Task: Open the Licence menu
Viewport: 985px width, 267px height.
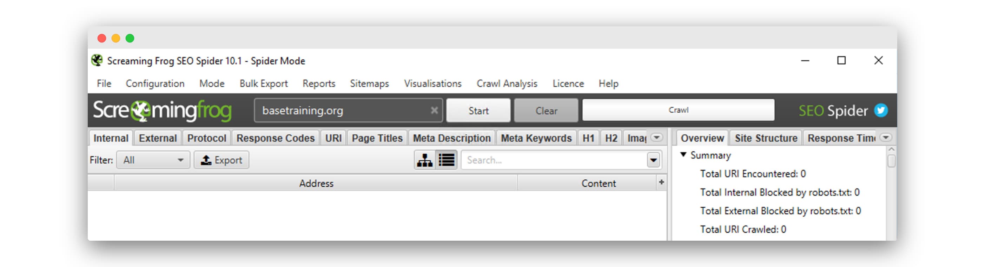Action: point(568,83)
